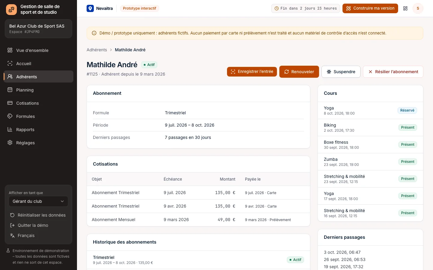Click the Abonnement Mensuel cotisation row

[198, 220]
